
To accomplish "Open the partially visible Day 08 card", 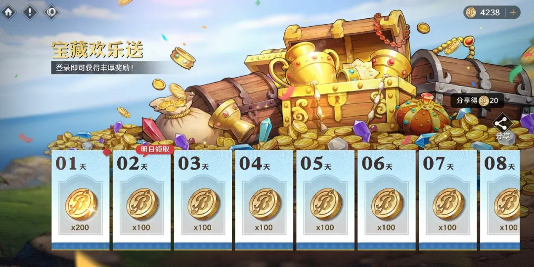I will [500, 201].
